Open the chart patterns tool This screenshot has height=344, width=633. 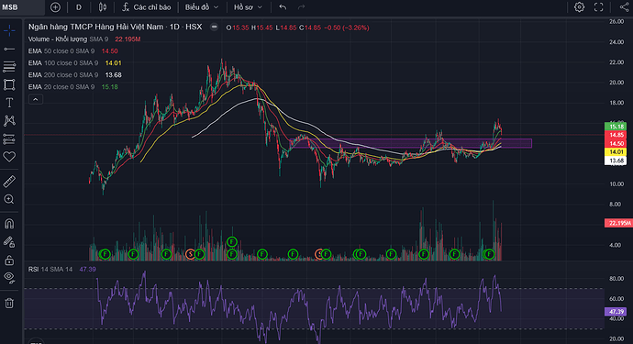tap(9, 120)
